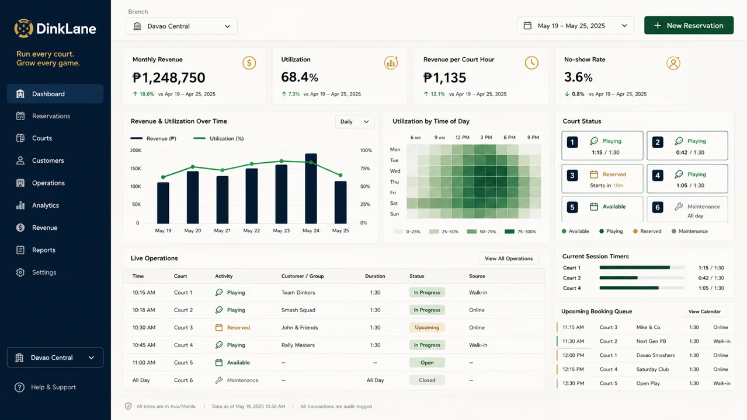
Task: Open the Dashboard menu item
Action: point(55,94)
